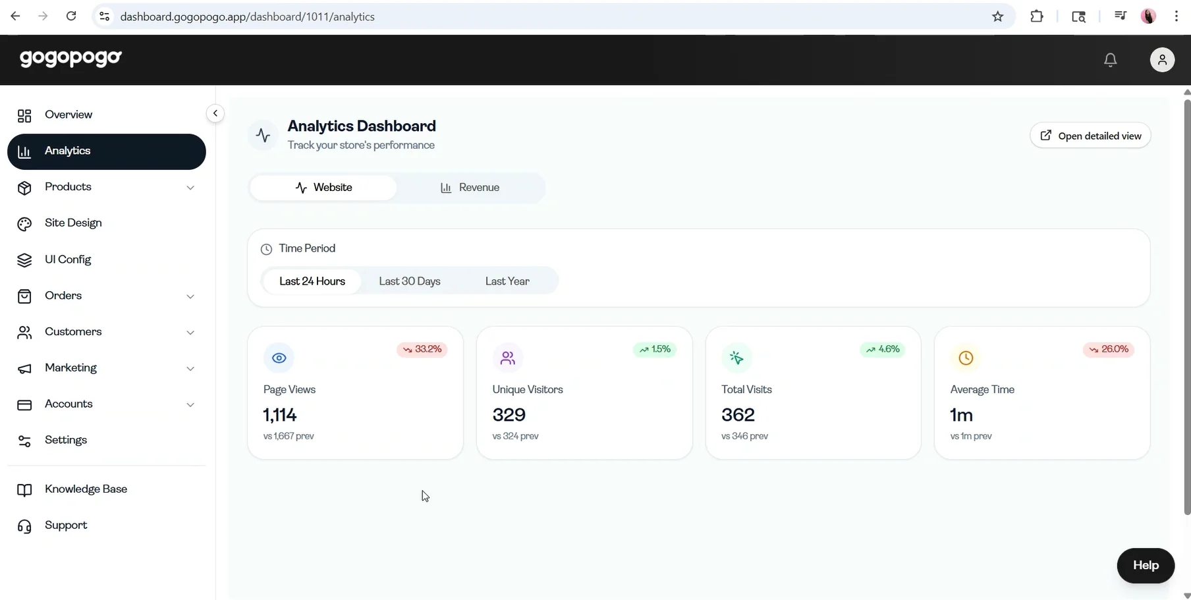Open the Support link

pyautogui.click(x=107, y=526)
